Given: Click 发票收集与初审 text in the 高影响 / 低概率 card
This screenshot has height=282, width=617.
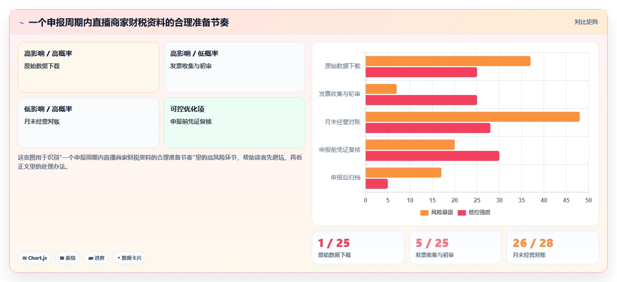Looking at the screenshot, I should (x=191, y=66).
